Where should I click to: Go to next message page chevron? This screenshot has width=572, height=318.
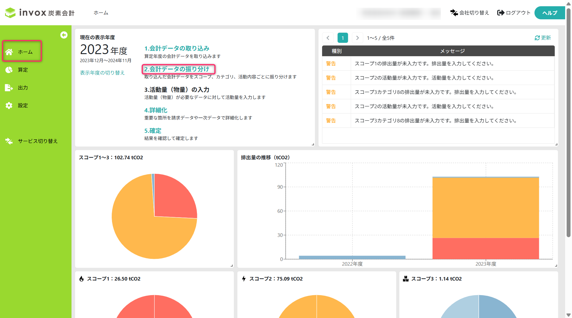click(x=357, y=38)
